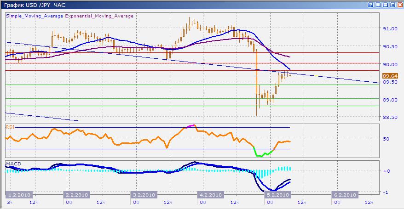The image size is (404, 209).
Task: Click the 88.50 price axis label
Action: click(x=390, y=117)
